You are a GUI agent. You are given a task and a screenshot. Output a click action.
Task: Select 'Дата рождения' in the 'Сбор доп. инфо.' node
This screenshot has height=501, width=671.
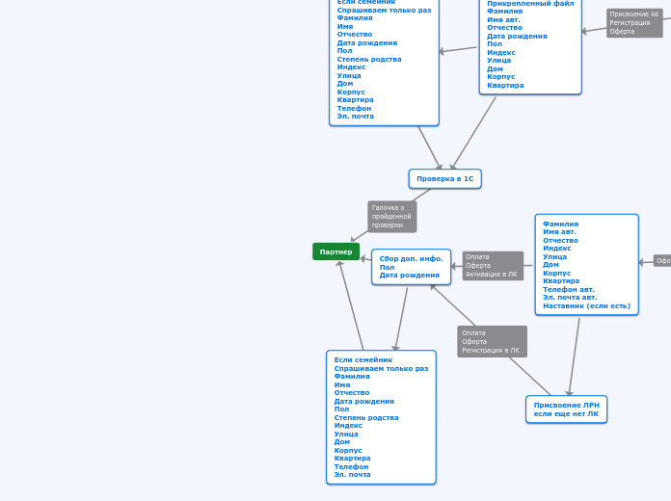[410, 276]
